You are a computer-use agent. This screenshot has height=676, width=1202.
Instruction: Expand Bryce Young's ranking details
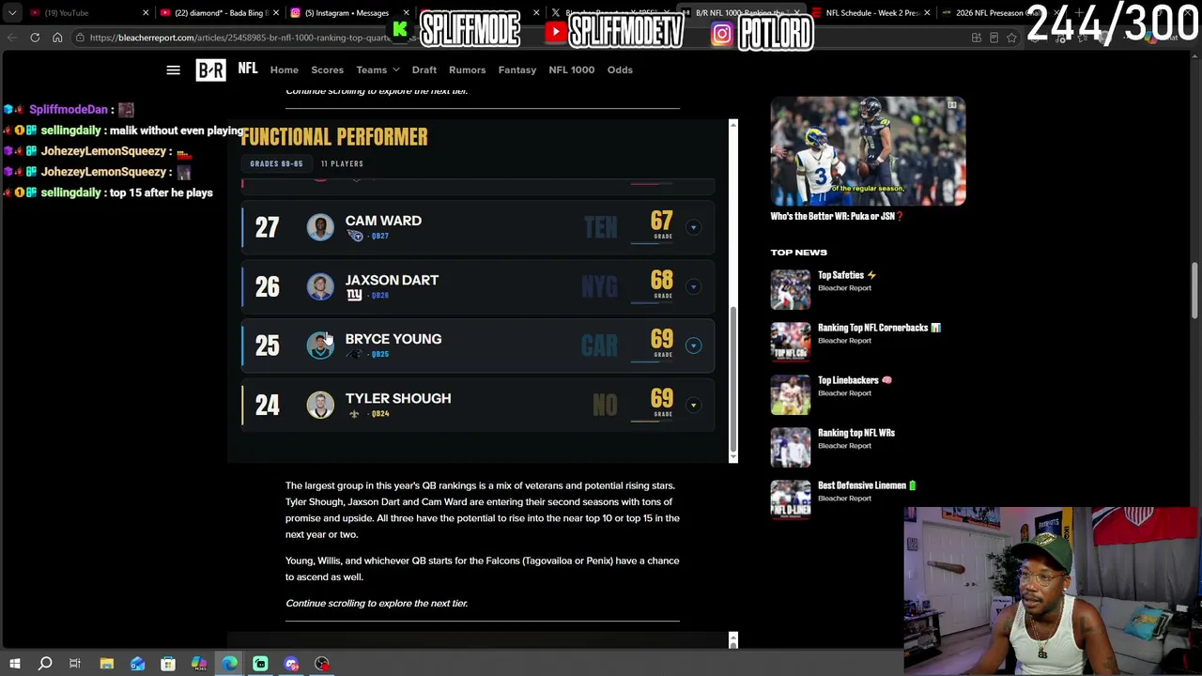click(693, 346)
